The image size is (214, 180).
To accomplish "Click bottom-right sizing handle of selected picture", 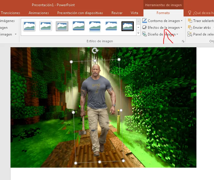I will 123,161.
